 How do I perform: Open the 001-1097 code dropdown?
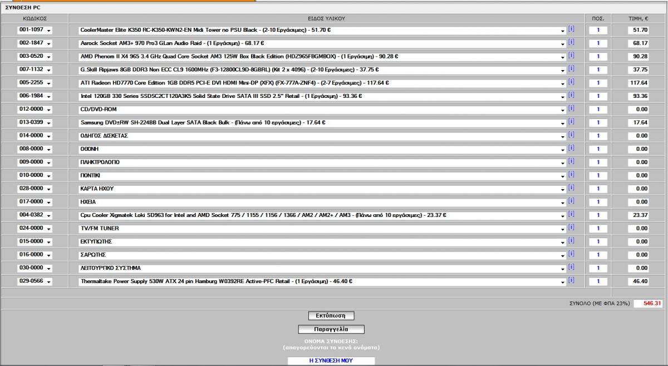pos(35,30)
